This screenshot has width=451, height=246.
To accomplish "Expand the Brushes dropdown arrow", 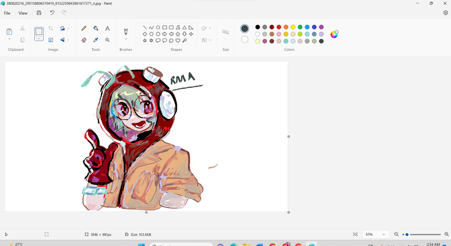I will 125,39.
